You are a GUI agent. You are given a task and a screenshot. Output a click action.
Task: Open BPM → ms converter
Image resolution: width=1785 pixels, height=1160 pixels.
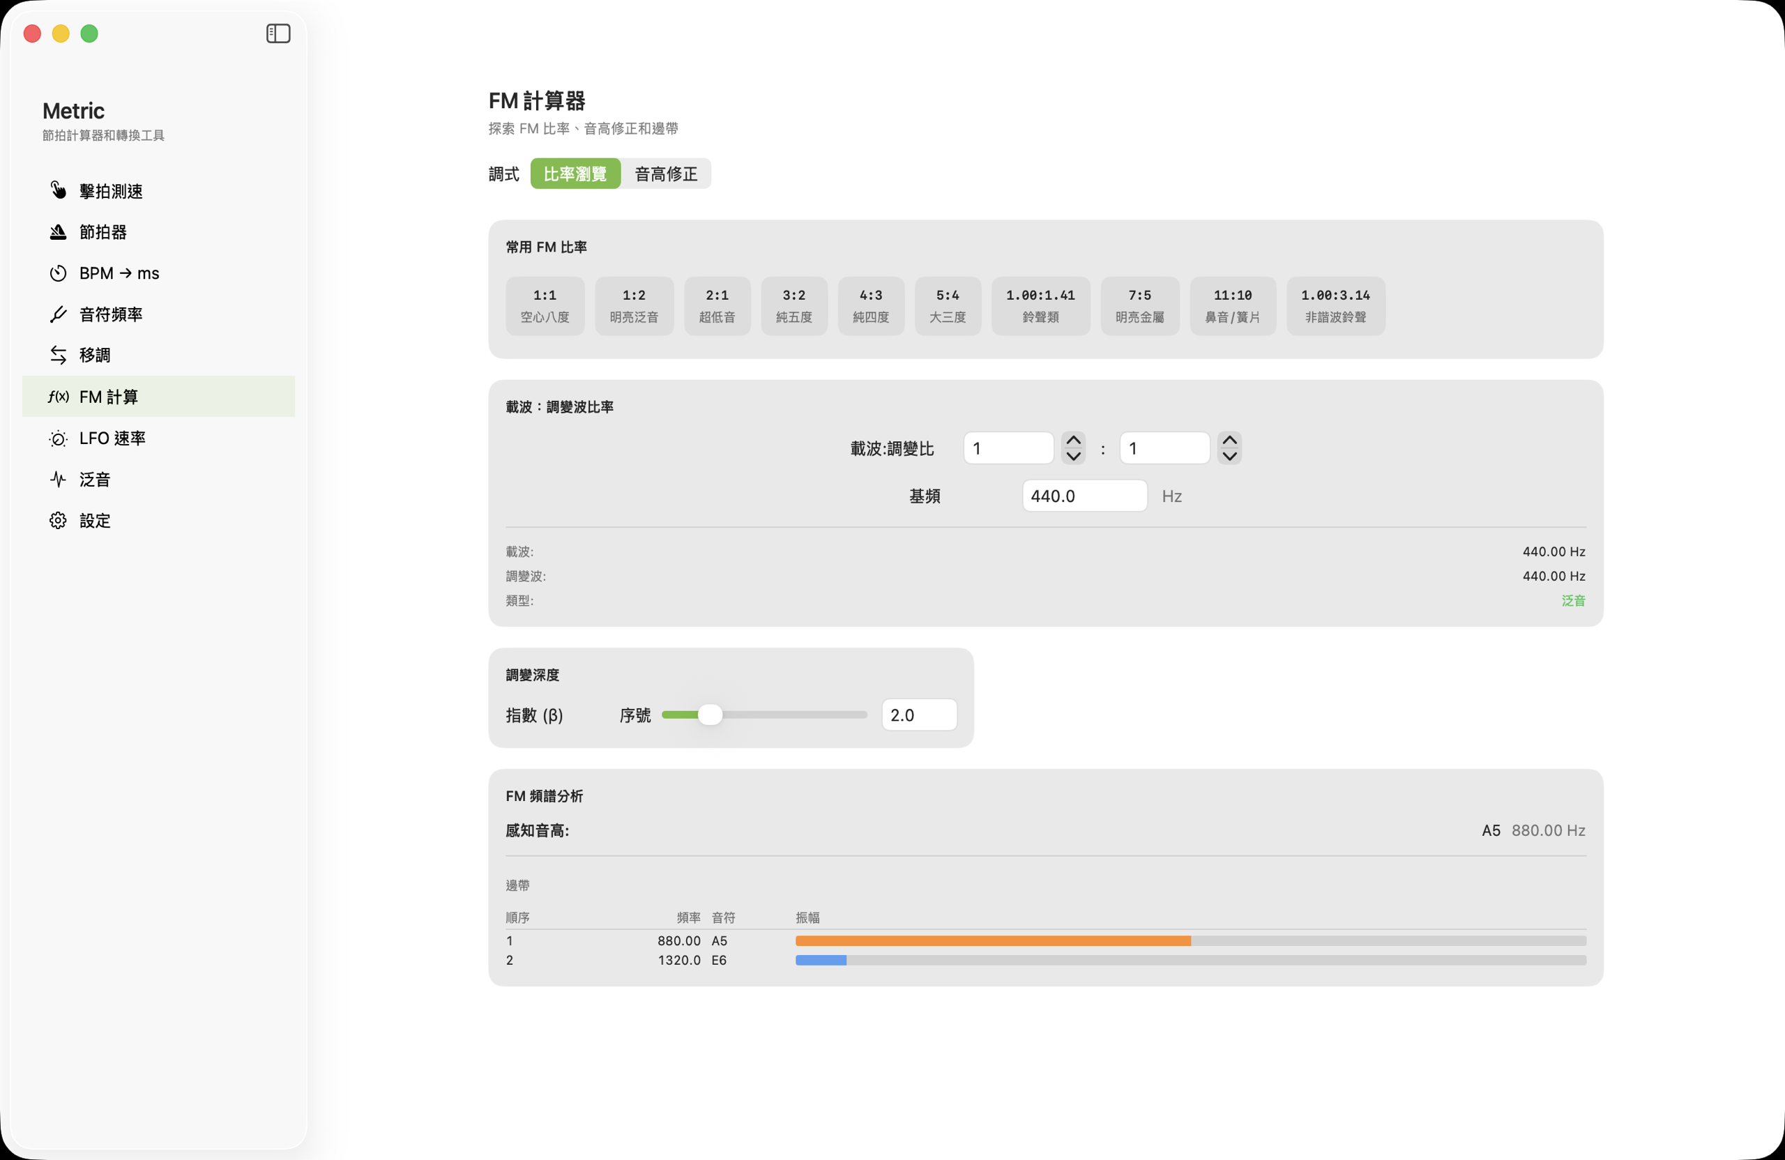click(x=158, y=273)
